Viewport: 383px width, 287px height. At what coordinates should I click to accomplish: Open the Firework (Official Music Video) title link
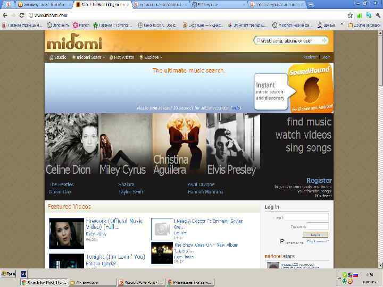114,224
